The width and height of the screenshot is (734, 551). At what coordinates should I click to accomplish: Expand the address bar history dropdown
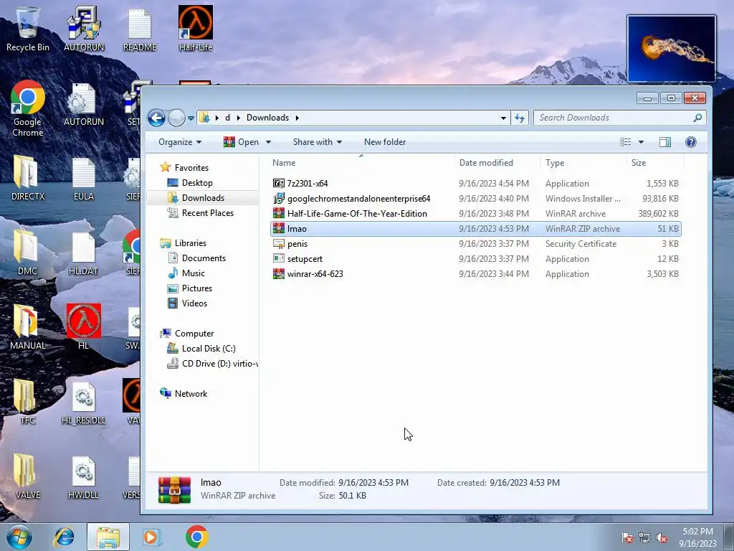click(503, 118)
